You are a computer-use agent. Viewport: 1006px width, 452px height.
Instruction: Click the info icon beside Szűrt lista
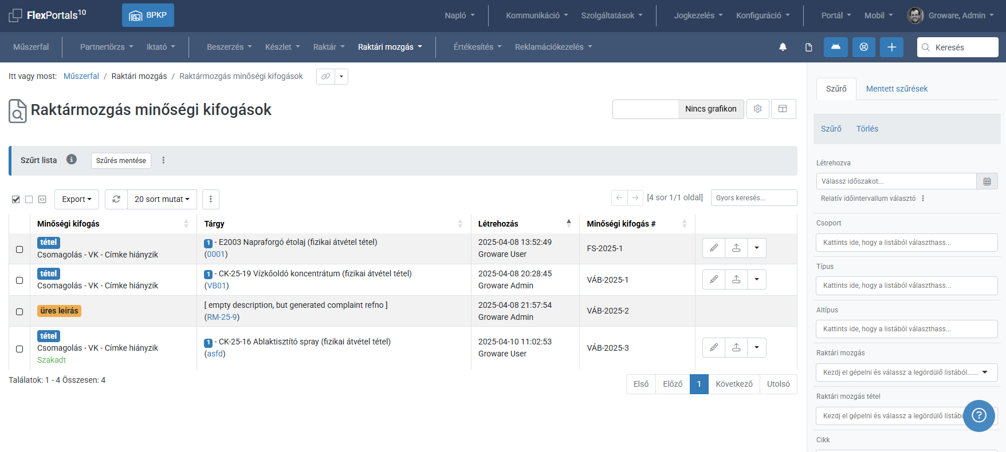72,160
